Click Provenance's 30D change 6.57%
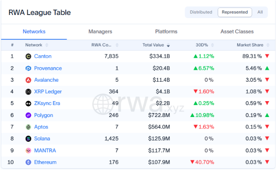This screenshot has width=276, height=170. (x=204, y=68)
